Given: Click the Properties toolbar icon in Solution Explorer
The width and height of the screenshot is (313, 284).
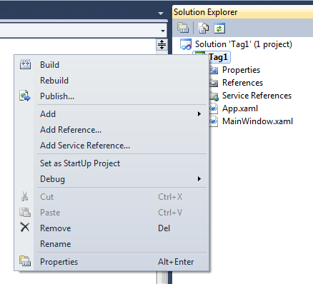Looking at the screenshot, I should tap(183, 28).
